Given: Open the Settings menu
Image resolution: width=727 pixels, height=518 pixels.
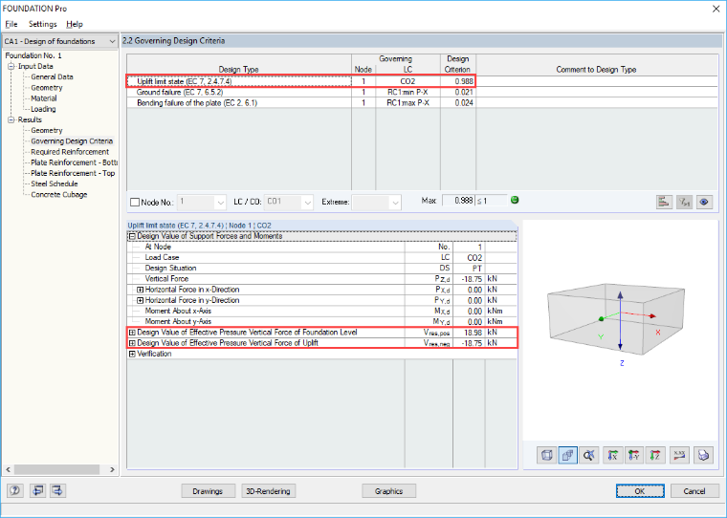Looking at the screenshot, I should 43,24.
